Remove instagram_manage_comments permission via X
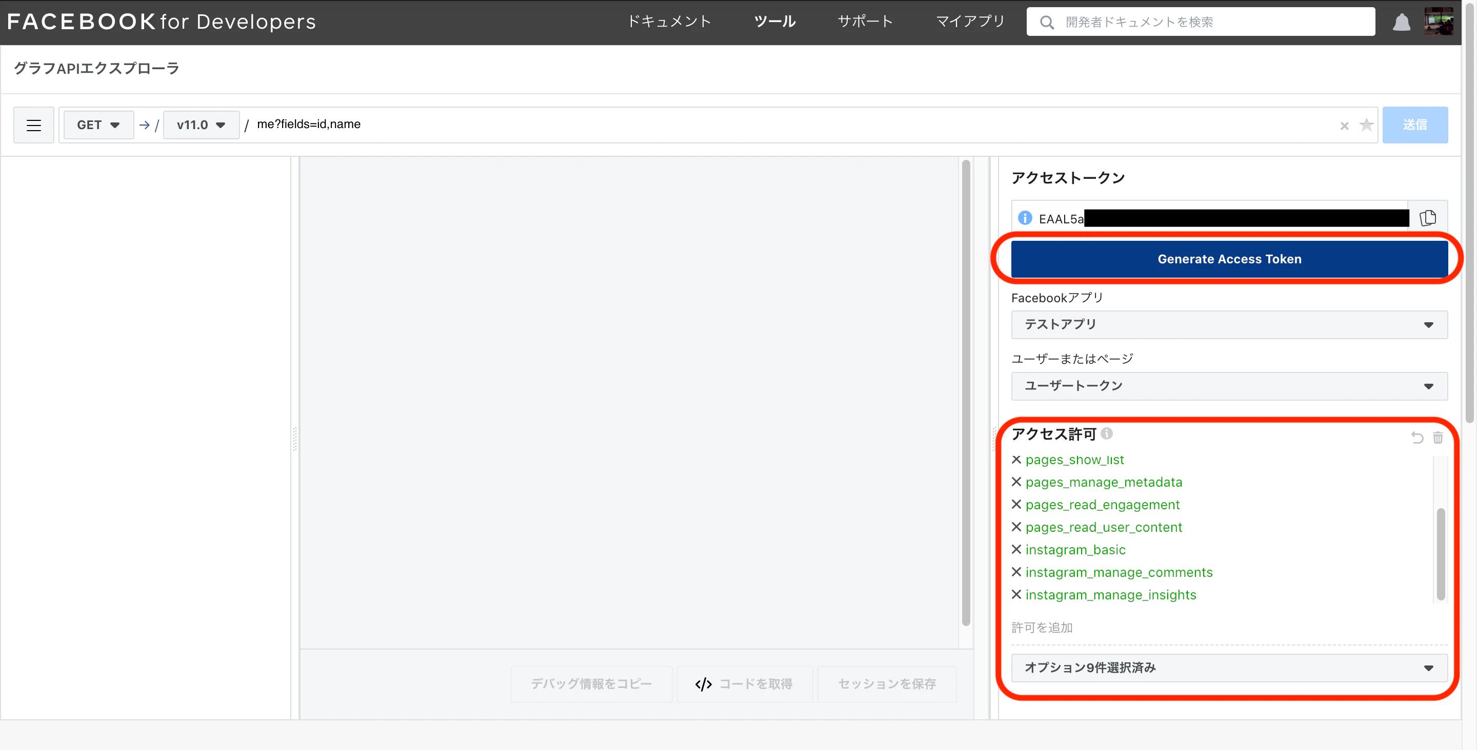This screenshot has height=750, width=1477. (x=1016, y=572)
